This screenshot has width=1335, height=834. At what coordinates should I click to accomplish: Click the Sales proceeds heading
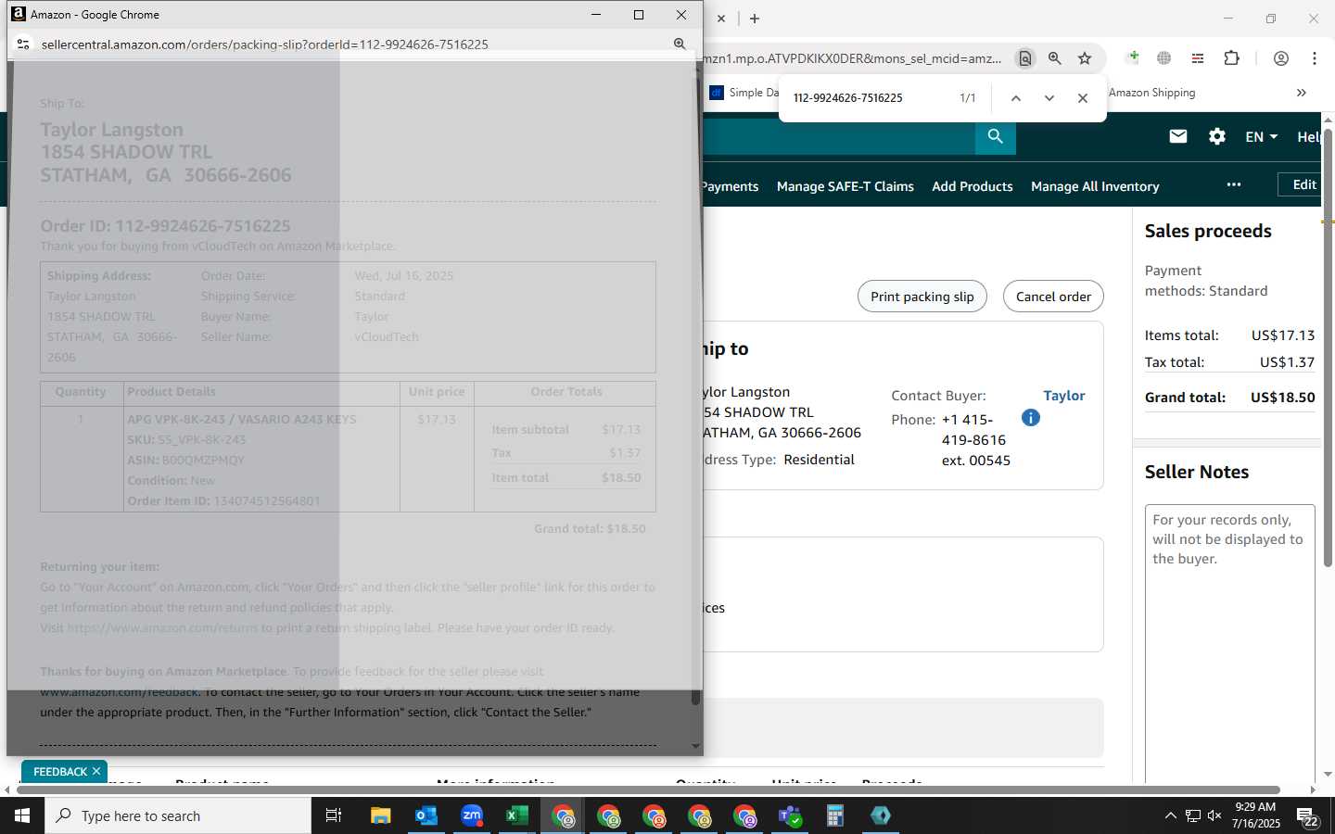[x=1208, y=231]
